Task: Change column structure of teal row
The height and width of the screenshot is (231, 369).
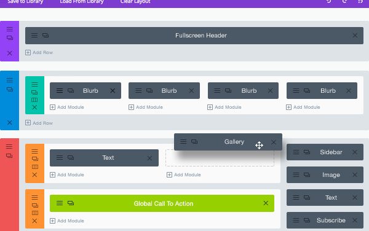Action: click(x=34, y=100)
